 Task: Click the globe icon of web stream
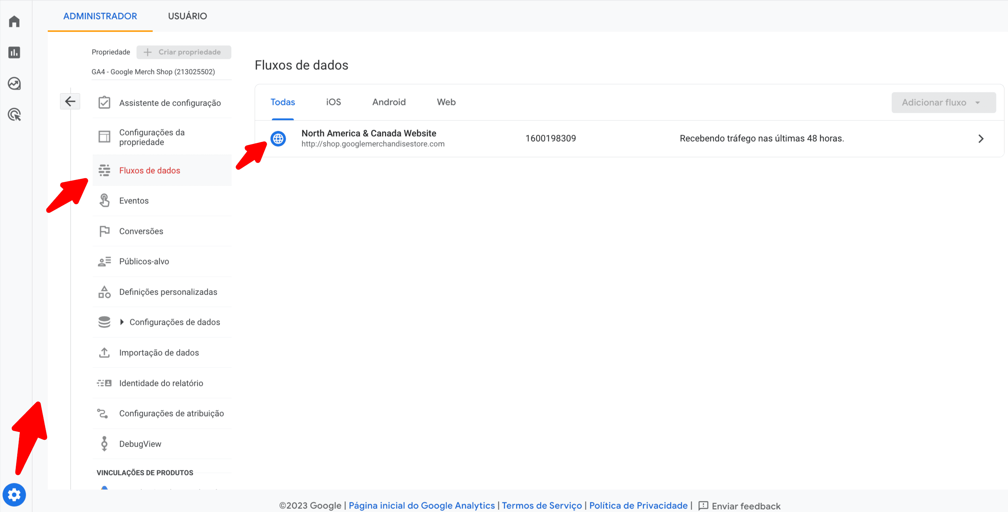click(278, 139)
